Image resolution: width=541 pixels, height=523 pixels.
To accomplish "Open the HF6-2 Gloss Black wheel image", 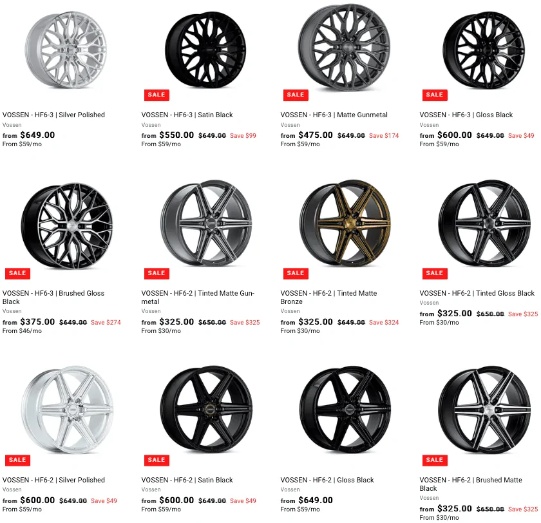I will click(345, 410).
